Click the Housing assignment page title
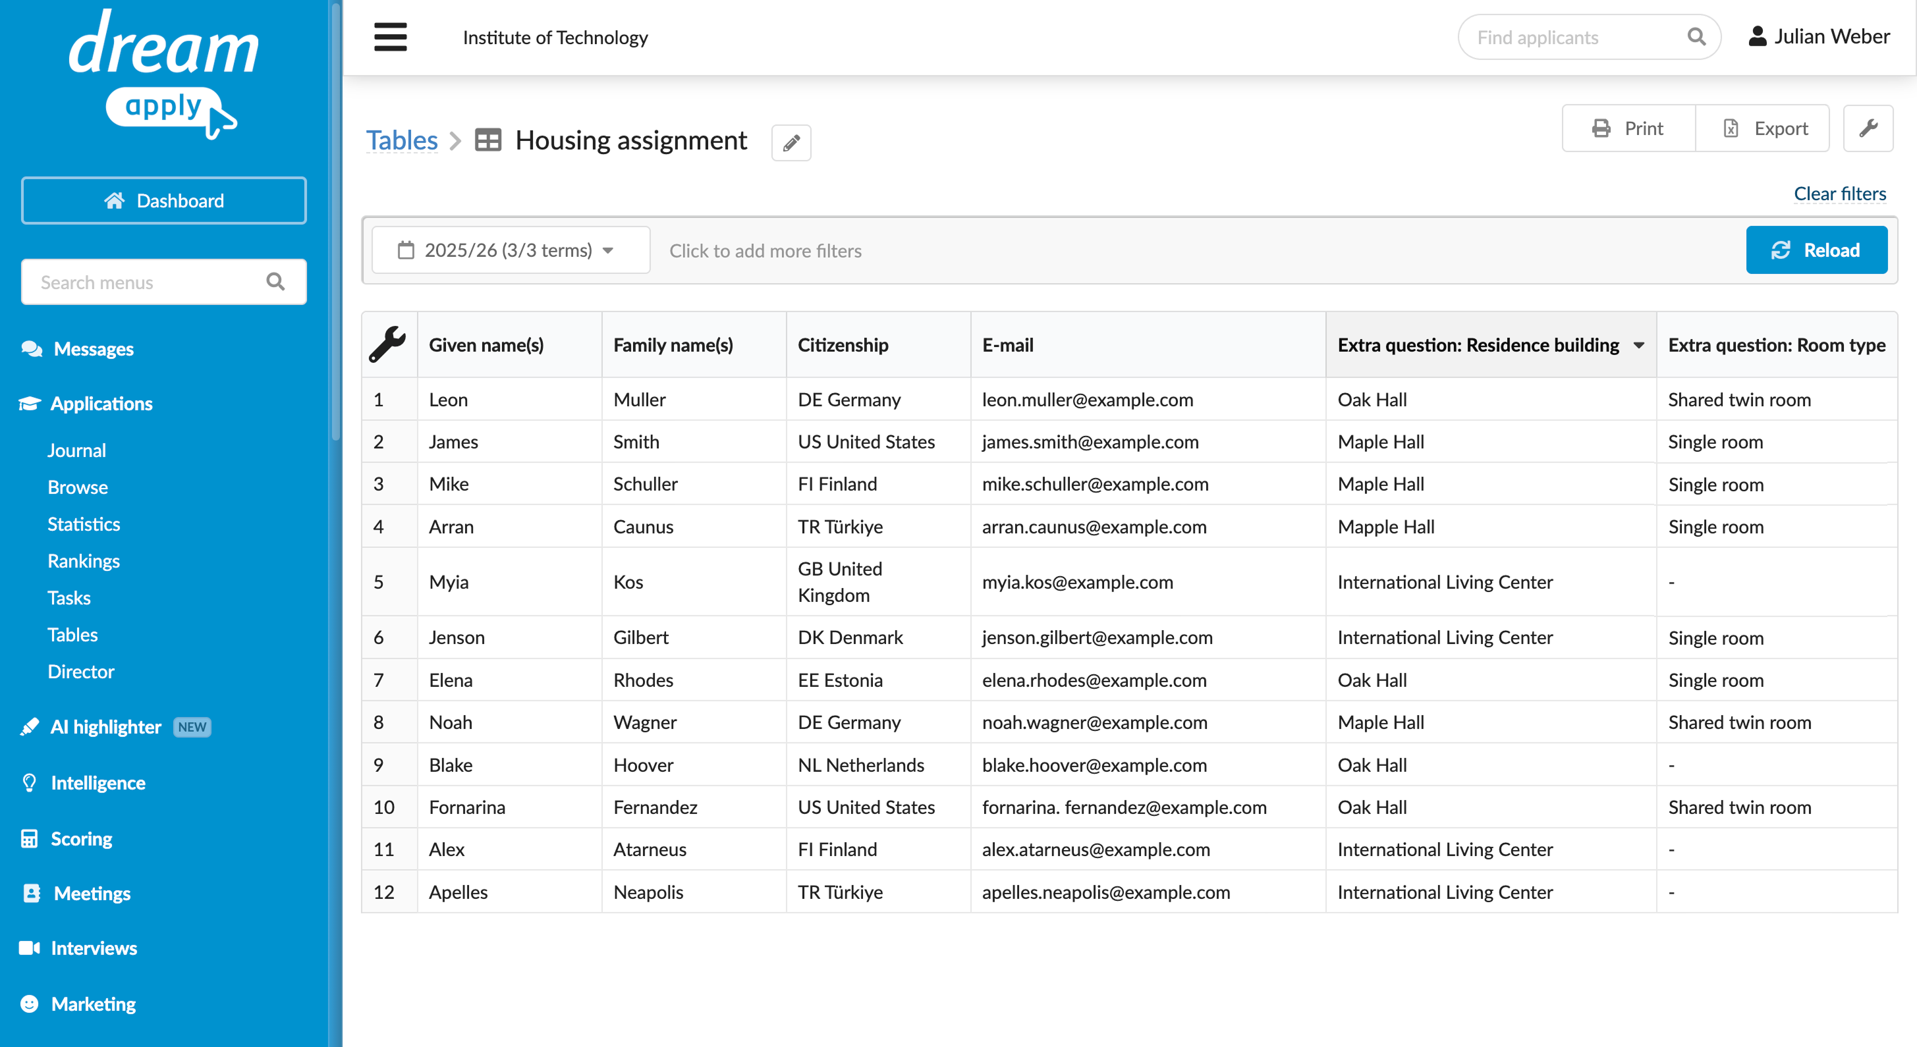1917x1047 pixels. point(631,140)
